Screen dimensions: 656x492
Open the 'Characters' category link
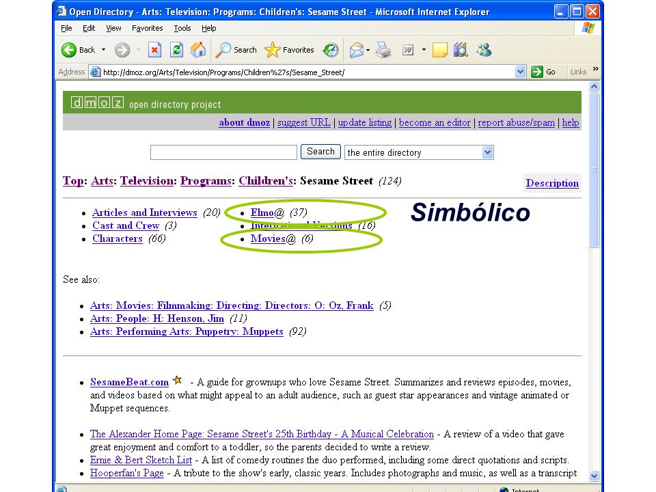(x=118, y=238)
